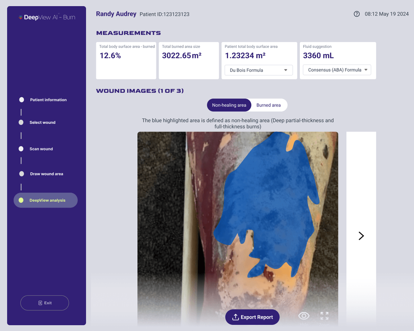The width and height of the screenshot is (414, 331).
Task: Click the blue highlighted wound image
Action: point(238,228)
